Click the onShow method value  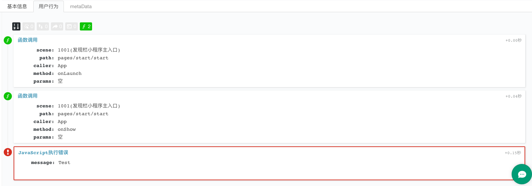click(x=67, y=129)
